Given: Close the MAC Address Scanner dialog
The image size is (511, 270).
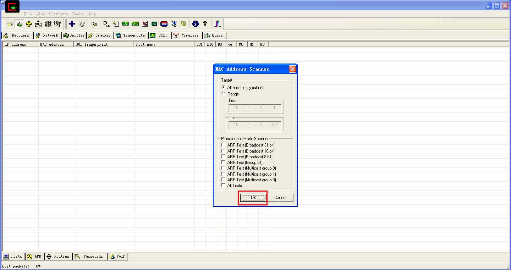Looking at the screenshot, I should click(292, 69).
